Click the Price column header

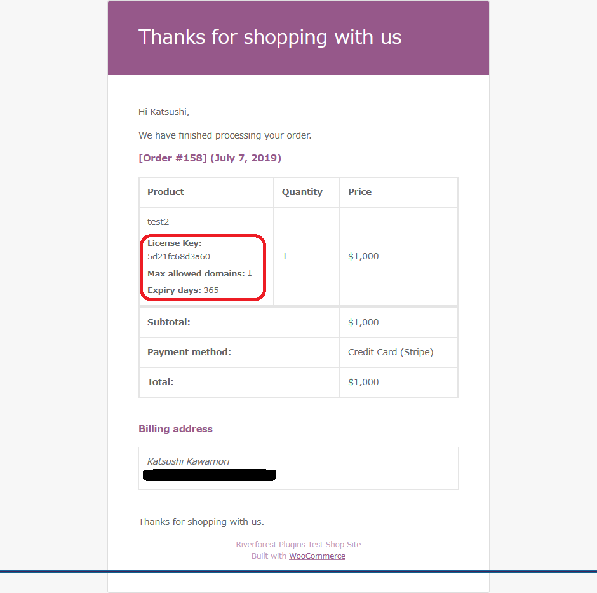click(359, 192)
